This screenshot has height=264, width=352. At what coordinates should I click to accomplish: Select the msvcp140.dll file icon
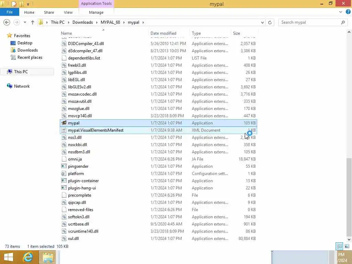pos(64,115)
